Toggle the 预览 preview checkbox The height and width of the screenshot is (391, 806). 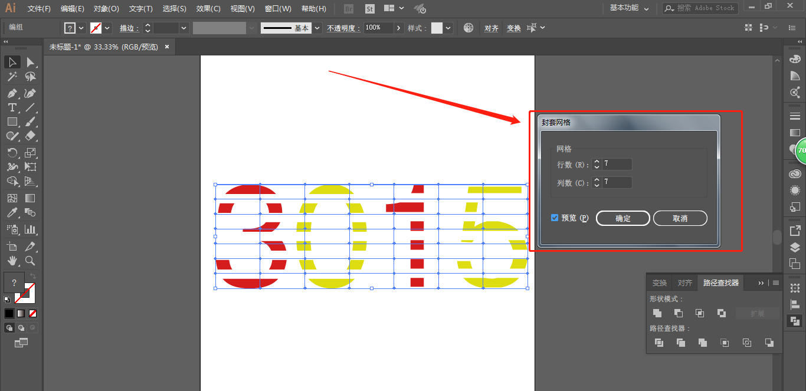click(555, 218)
